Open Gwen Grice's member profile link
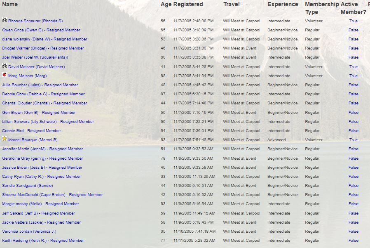Viewport: 370px width, 248px height. [x=41, y=30]
